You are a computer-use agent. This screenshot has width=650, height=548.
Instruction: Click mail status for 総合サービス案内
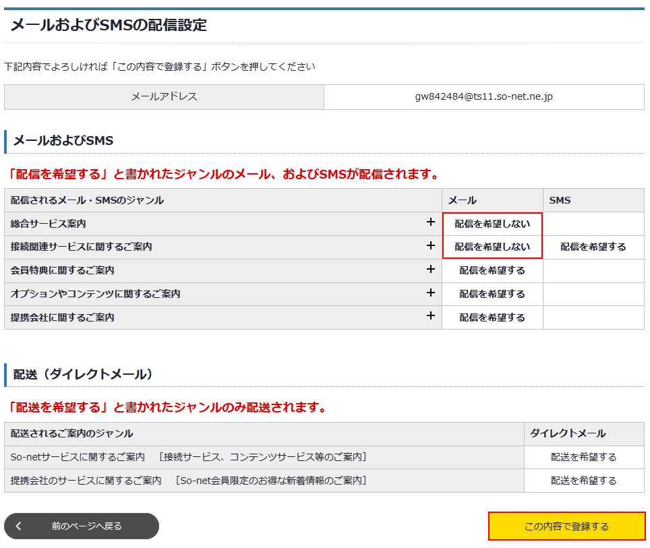click(492, 224)
